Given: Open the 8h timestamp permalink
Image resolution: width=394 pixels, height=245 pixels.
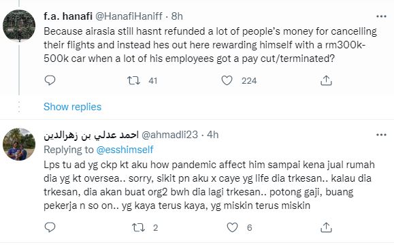Looking at the screenshot, I should pos(177,16).
